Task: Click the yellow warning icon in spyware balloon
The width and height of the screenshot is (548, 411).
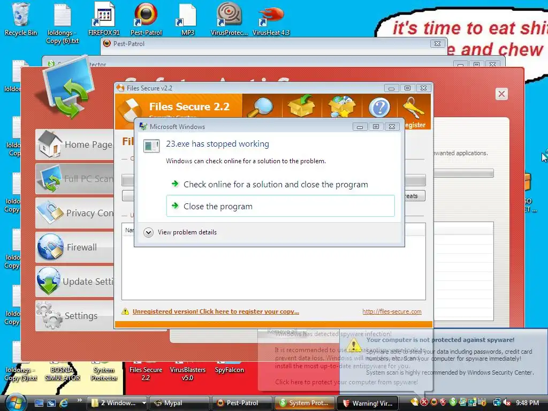Action: point(354,345)
